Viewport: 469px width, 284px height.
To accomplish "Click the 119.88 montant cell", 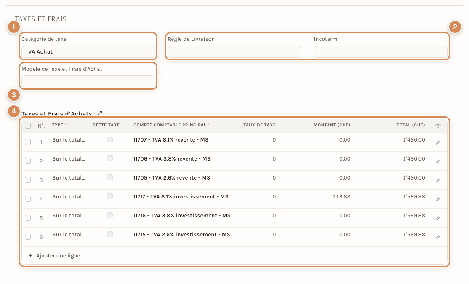I will (x=341, y=197).
